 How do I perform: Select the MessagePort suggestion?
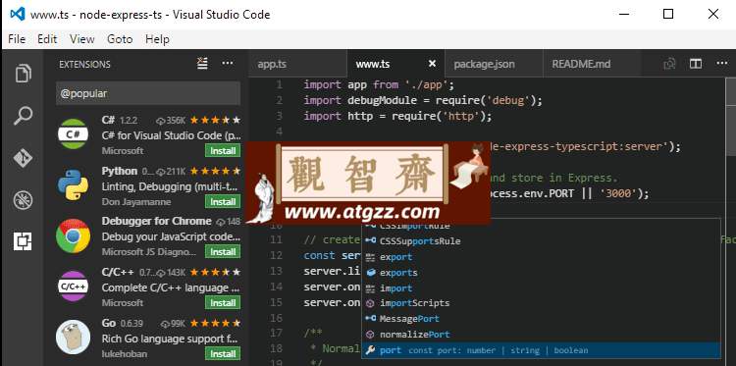(x=541, y=319)
